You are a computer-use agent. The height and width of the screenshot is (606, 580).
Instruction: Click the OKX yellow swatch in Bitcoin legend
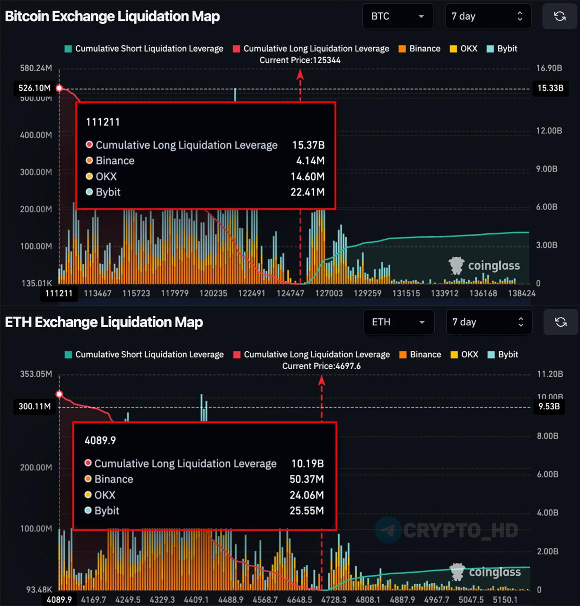(453, 49)
